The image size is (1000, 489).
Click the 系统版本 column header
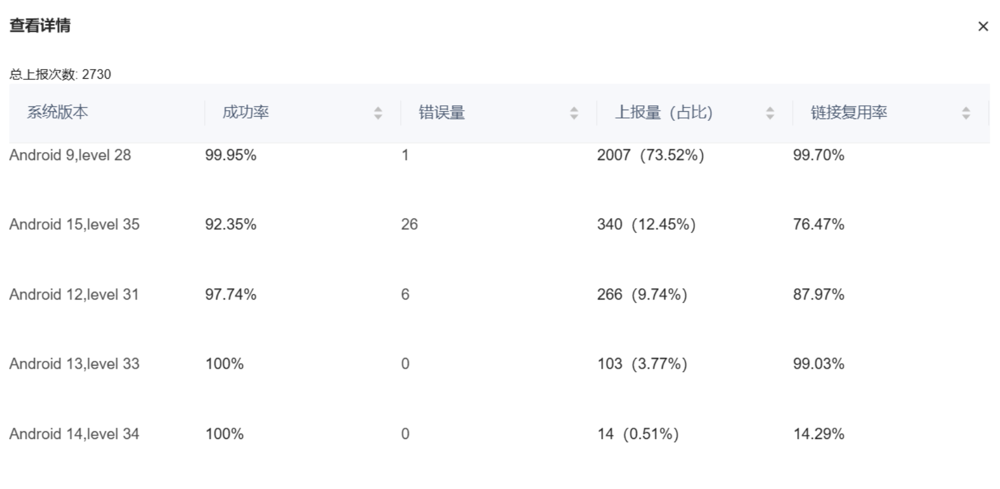pyautogui.click(x=57, y=112)
